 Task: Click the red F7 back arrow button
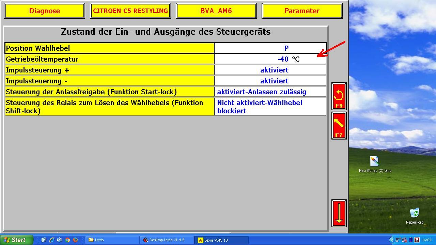339,126
